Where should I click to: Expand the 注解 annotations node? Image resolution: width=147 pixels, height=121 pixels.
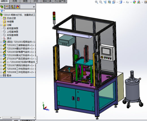click(1, 25)
